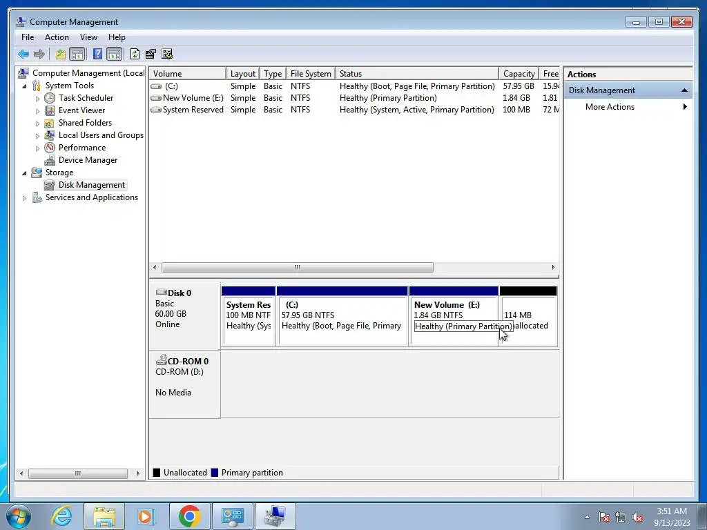Launch Google Chrome from taskbar
The height and width of the screenshot is (530, 707).
click(x=189, y=516)
